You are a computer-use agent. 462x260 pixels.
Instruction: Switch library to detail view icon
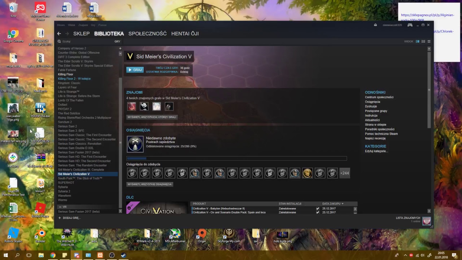tap(418, 42)
